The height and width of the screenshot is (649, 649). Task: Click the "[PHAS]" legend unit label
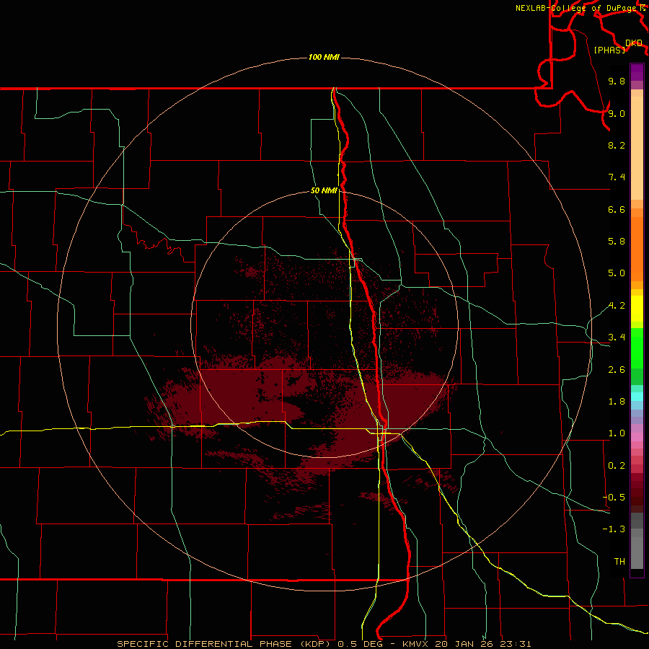609,50
